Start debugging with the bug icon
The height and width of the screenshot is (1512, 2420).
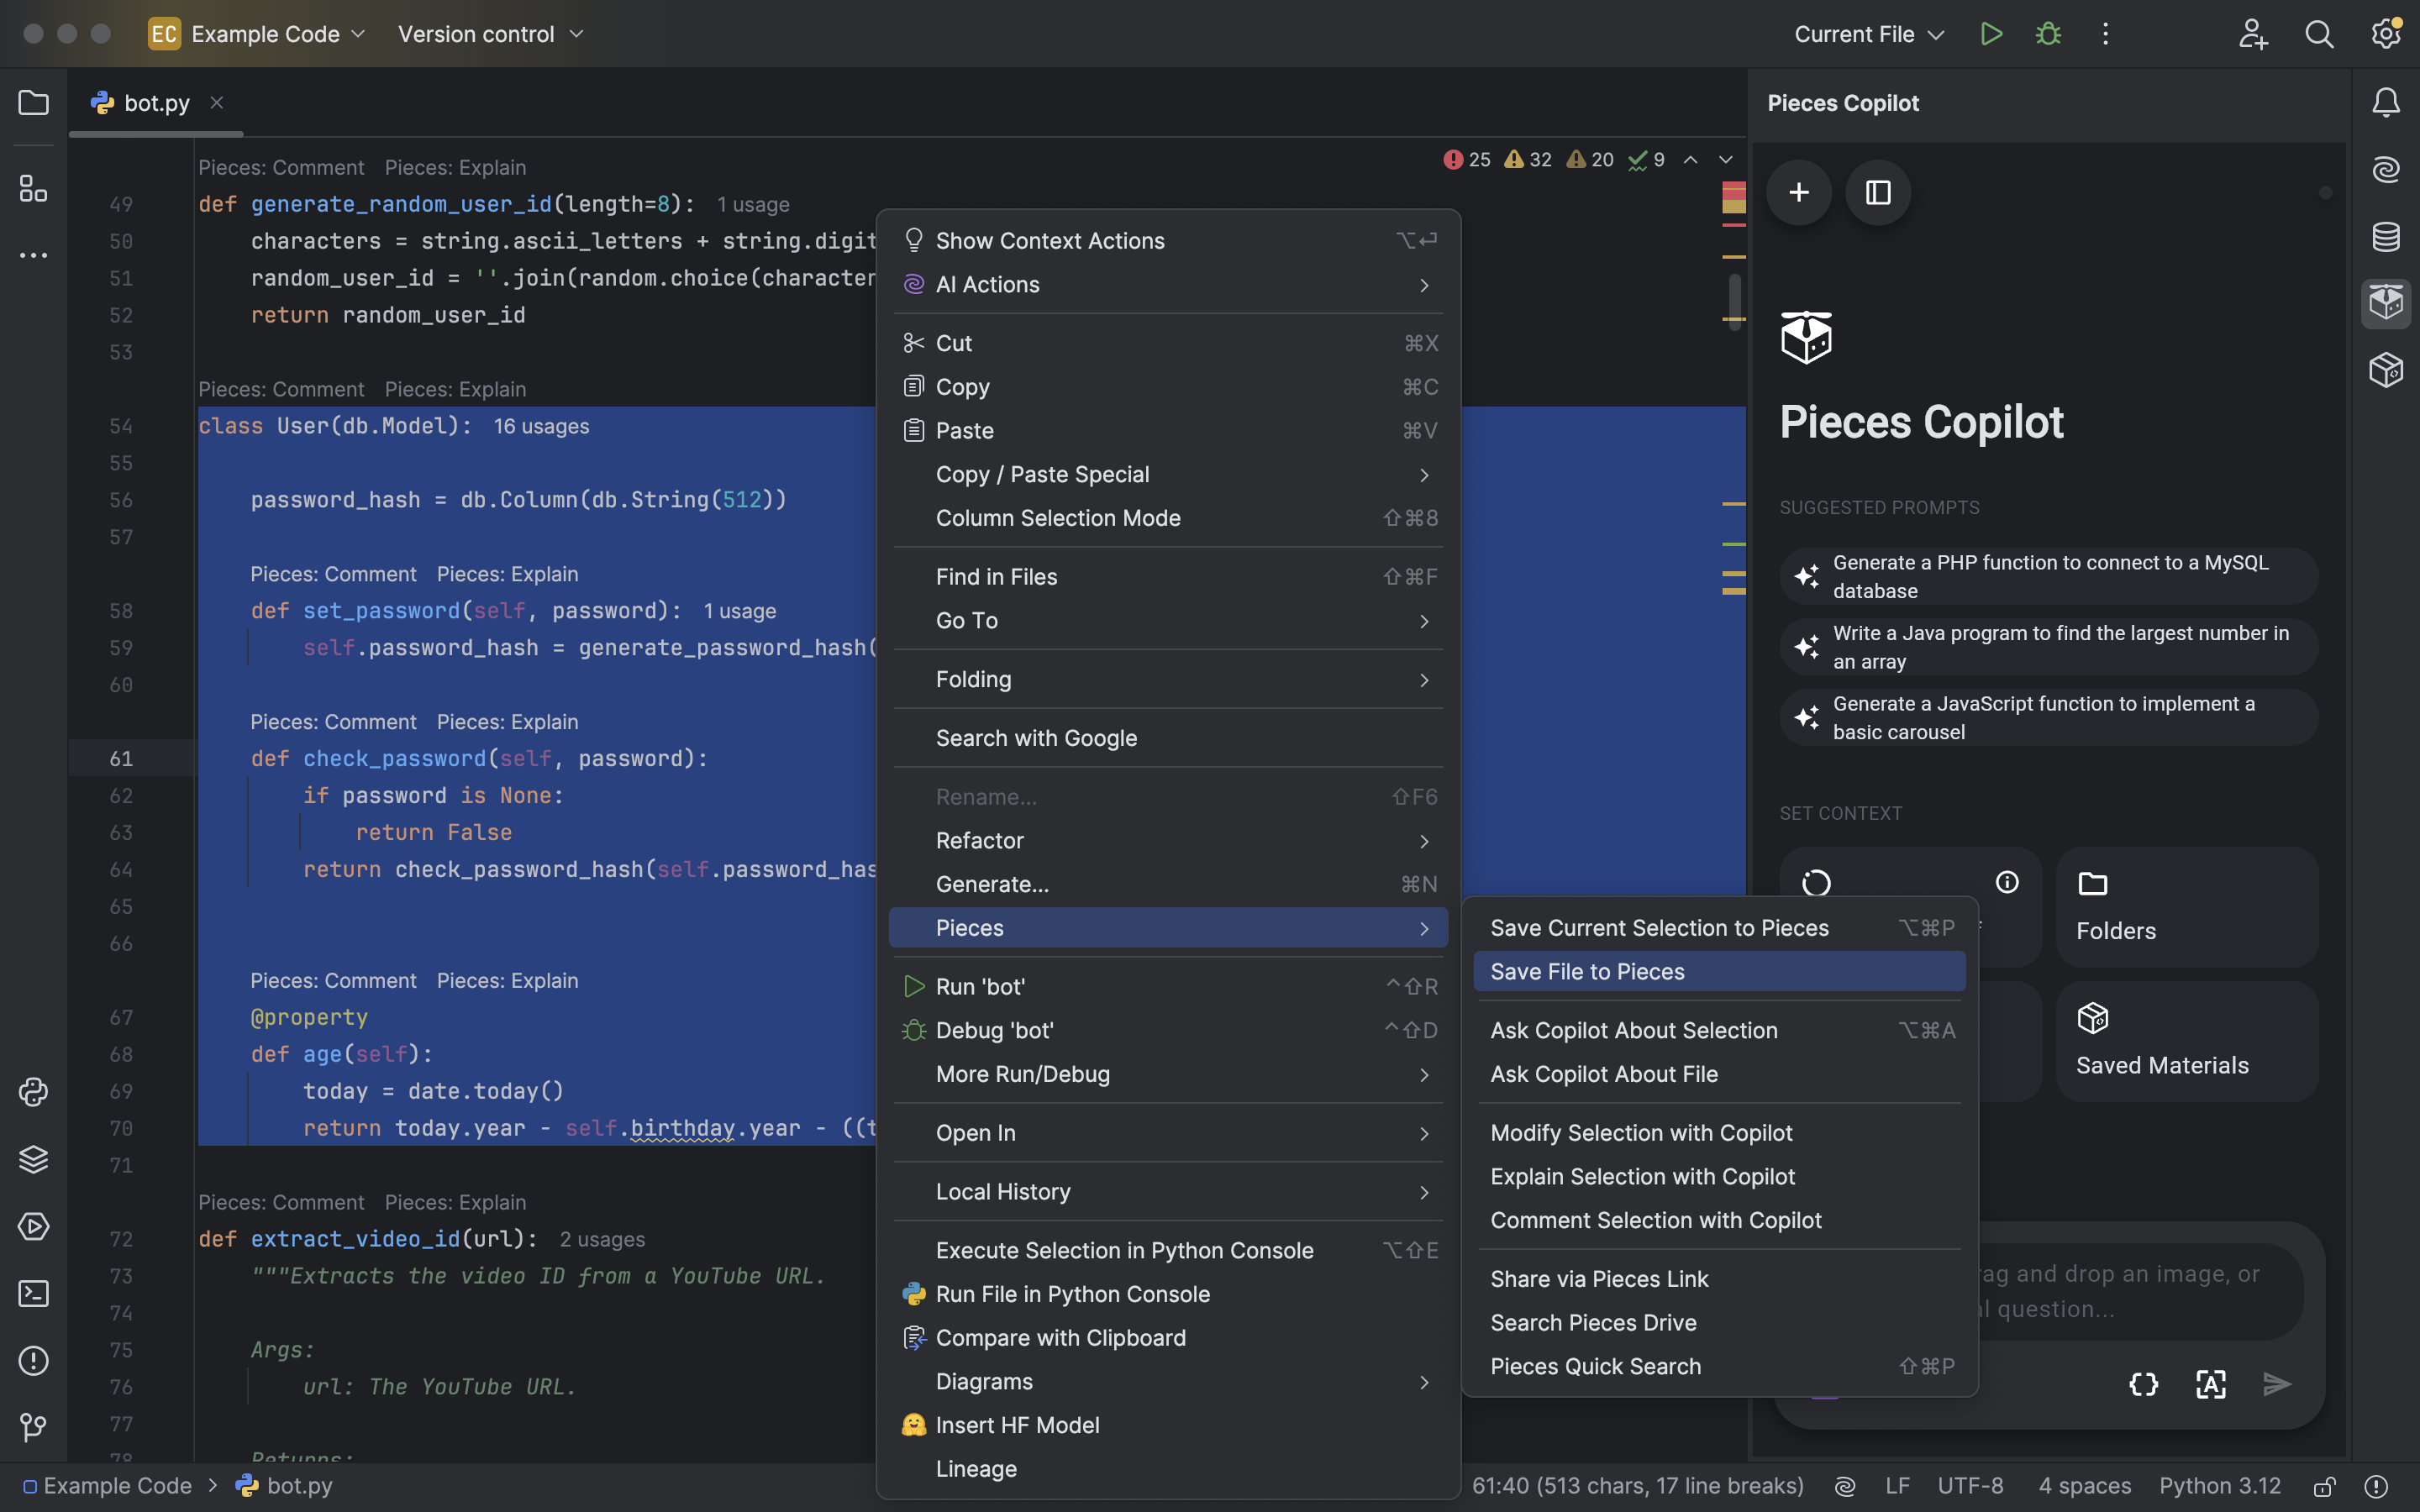pyautogui.click(x=2048, y=34)
